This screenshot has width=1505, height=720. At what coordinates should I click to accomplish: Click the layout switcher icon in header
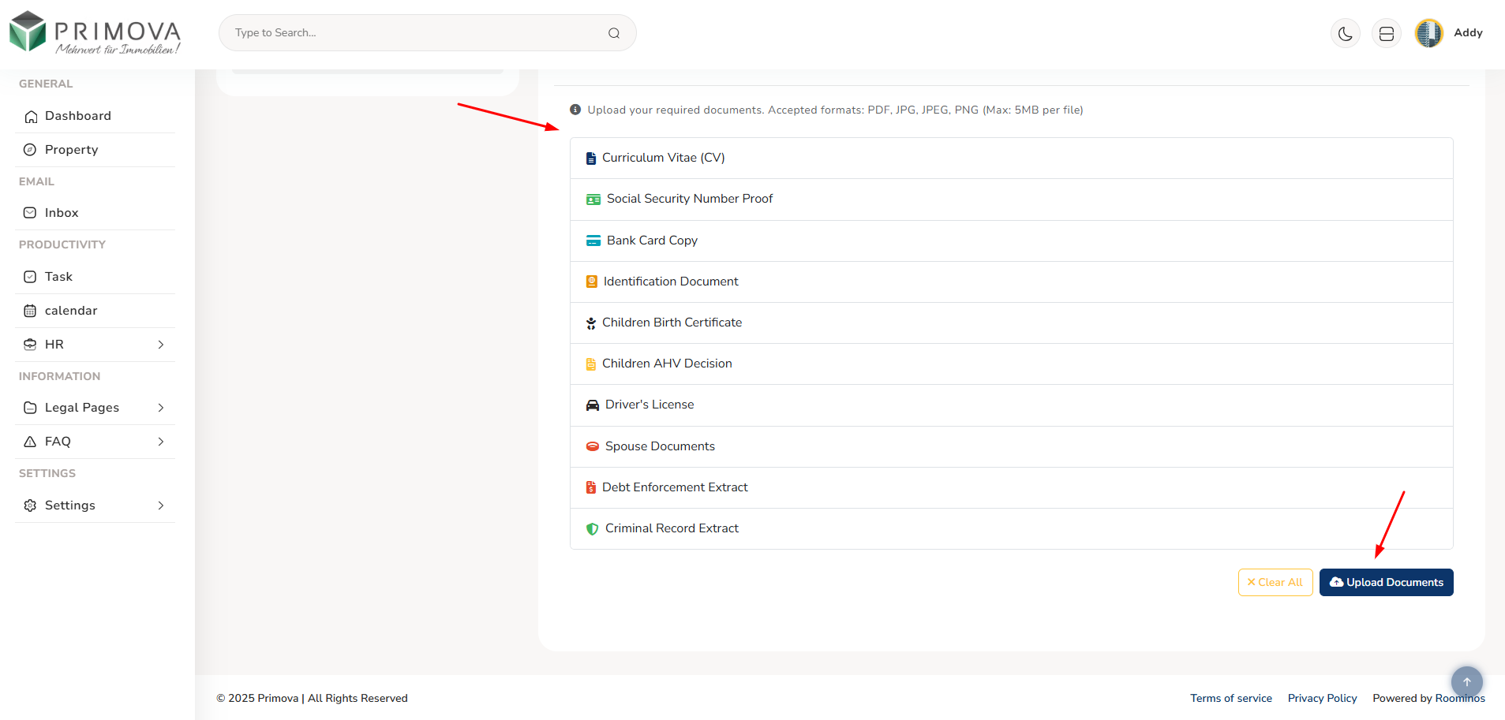coord(1386,34)
